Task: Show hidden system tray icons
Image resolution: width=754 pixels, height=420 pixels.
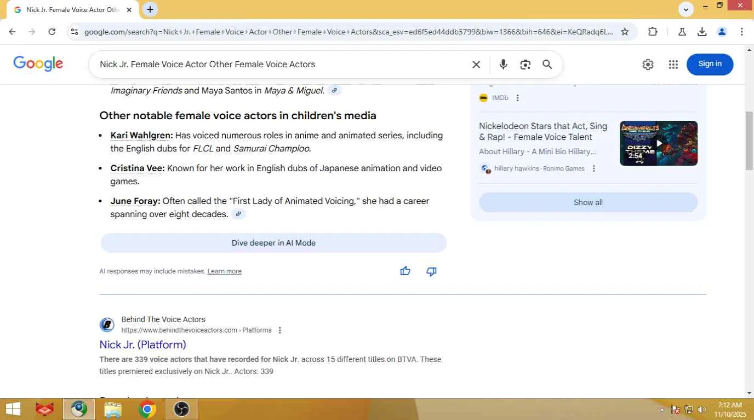Action: pyautogui.click(x=662, y=410)
